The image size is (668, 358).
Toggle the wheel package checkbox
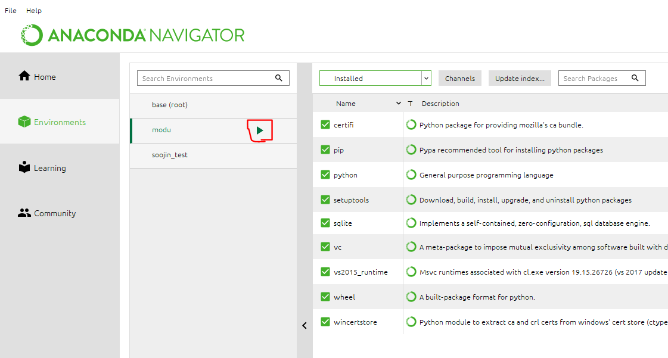(x=325, y=297)
